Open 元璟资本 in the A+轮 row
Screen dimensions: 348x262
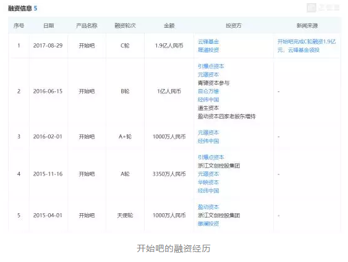pos(208,132)
